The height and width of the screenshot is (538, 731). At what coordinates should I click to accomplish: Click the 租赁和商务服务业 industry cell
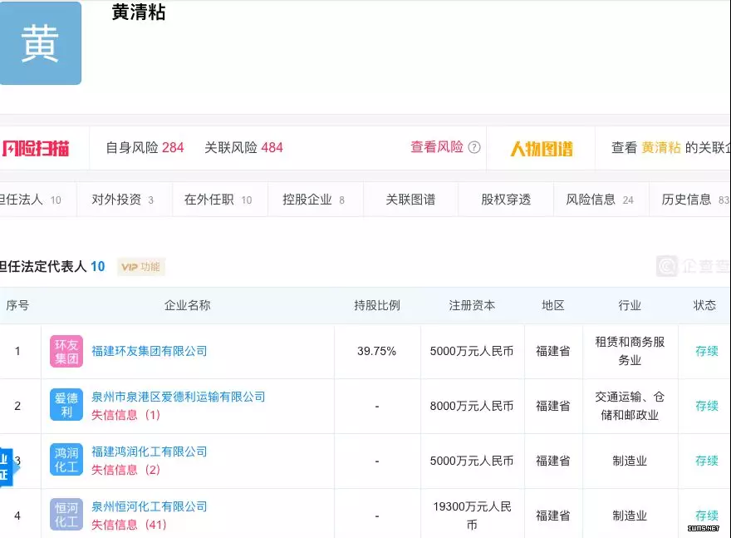630,351
